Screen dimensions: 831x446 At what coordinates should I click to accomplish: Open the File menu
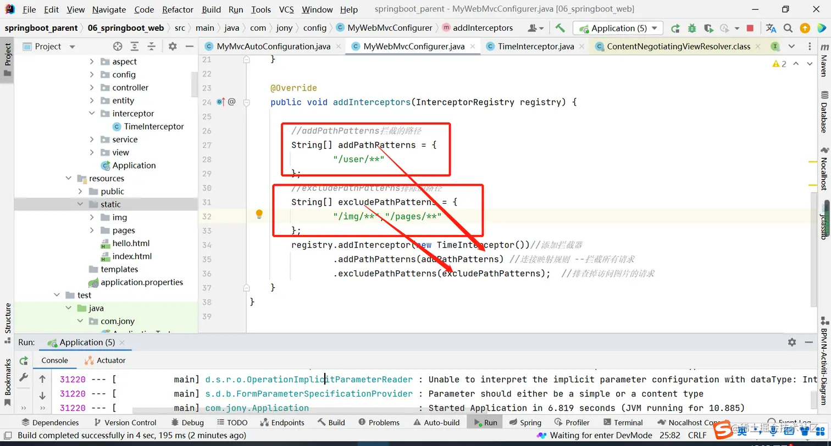[x=29, y=9]
